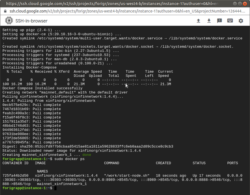Click the download file icon
Screen dimensions: 250x195
(x=209, y=21)
